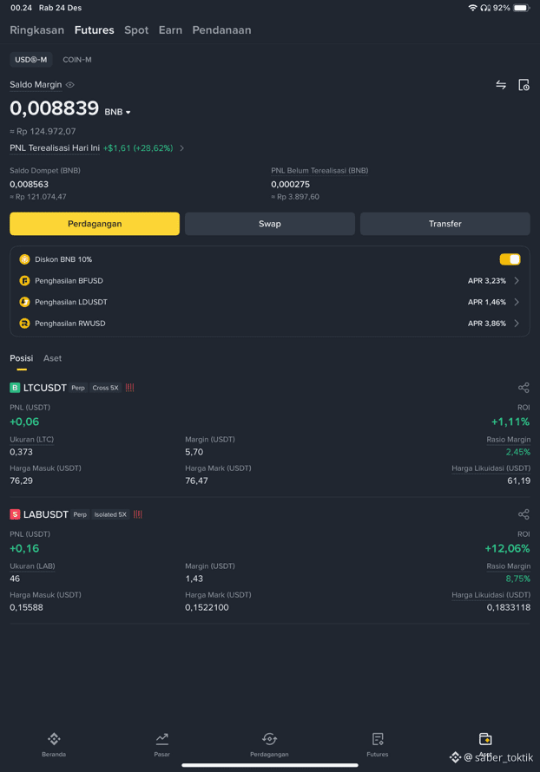The height and width of the screenshot is (772, 540).
Task: Tap the yellow Perdagangan button
Action: 95,224
